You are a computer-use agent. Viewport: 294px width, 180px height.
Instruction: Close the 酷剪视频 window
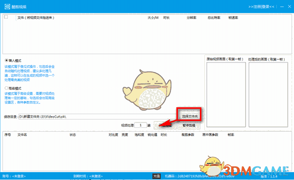coord(290,6)
